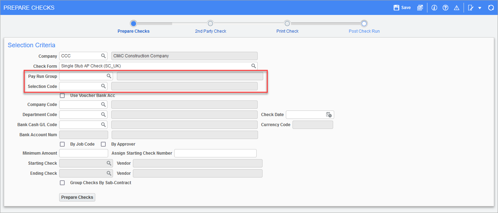Click the edit pencil icon in the toolbar

[471, 7]
